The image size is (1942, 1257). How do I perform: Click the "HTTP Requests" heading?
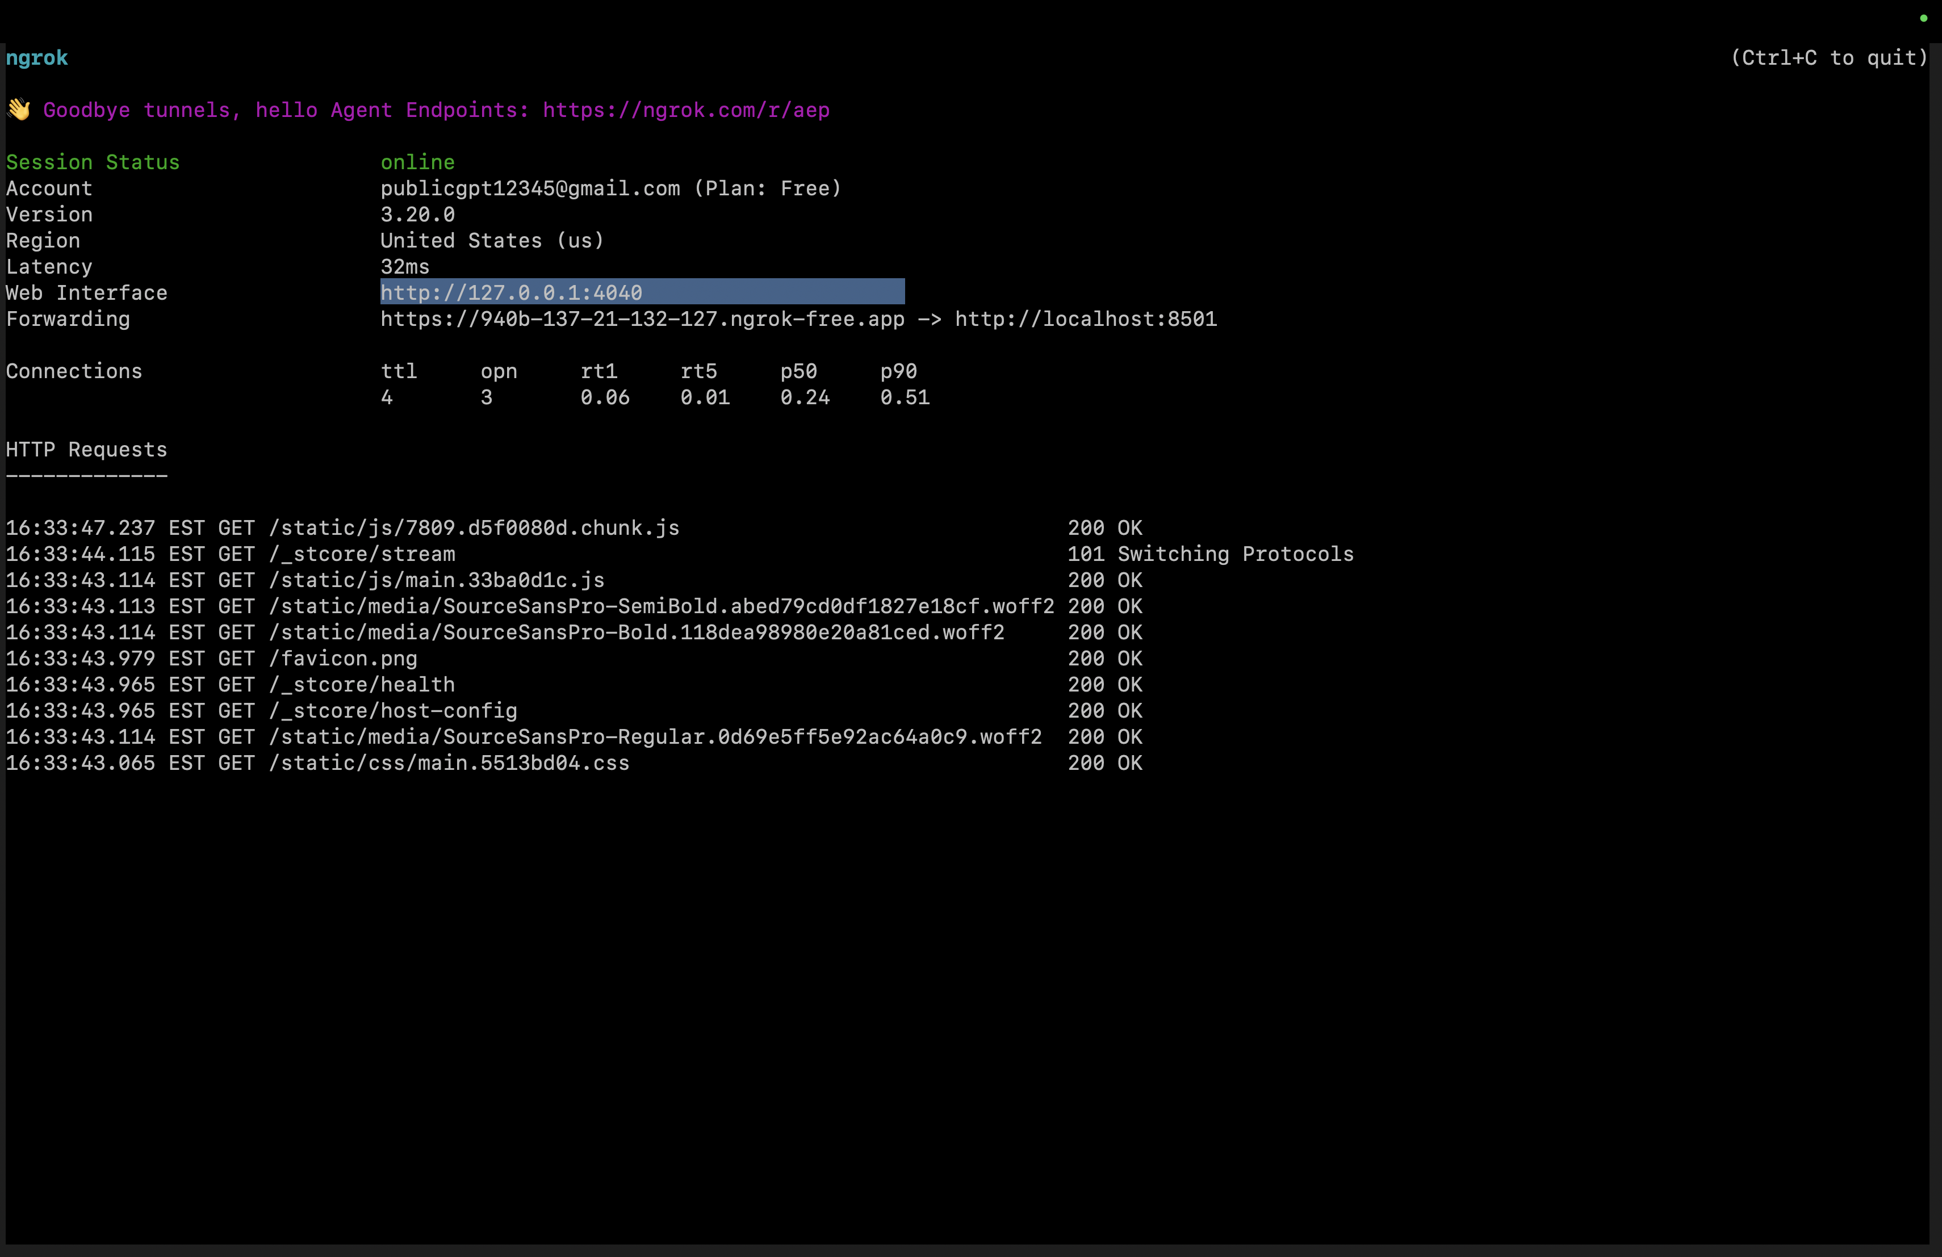point(86,450)
